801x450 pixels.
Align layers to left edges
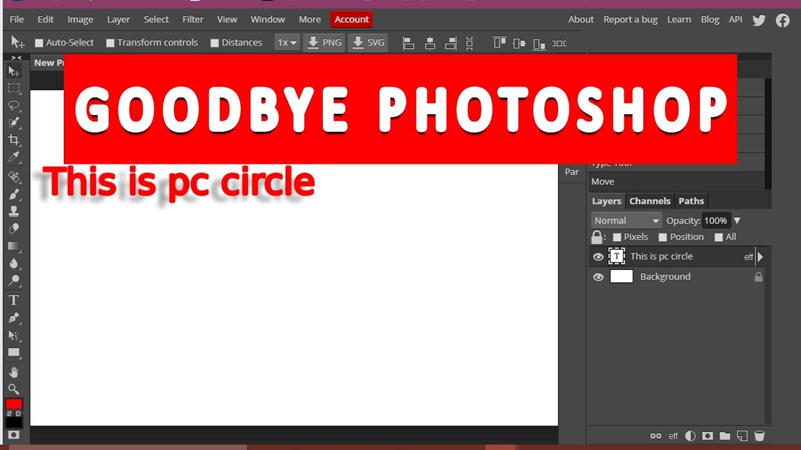(x=409, y=43)
